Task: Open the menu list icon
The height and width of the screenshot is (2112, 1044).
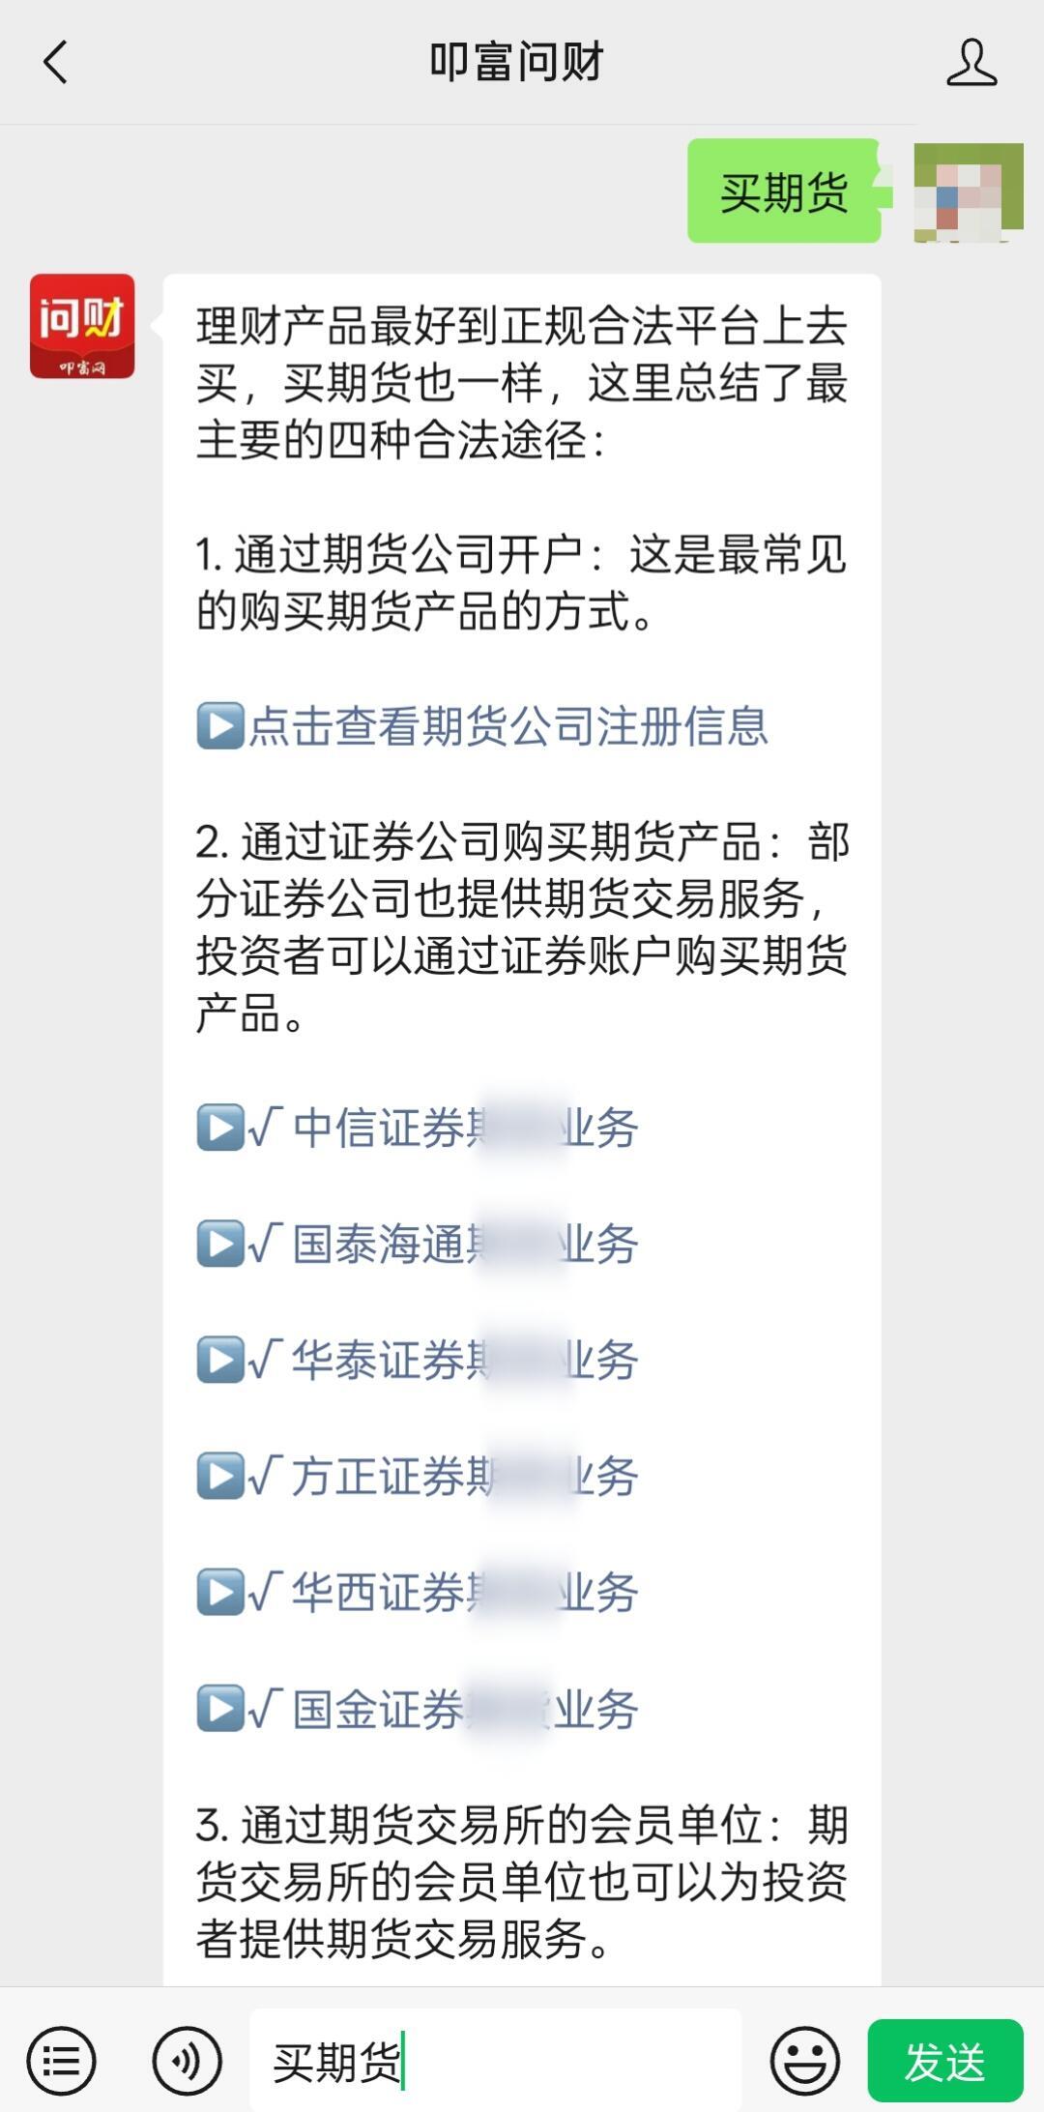Action: pyautogui.click(x=61, y=2061)
